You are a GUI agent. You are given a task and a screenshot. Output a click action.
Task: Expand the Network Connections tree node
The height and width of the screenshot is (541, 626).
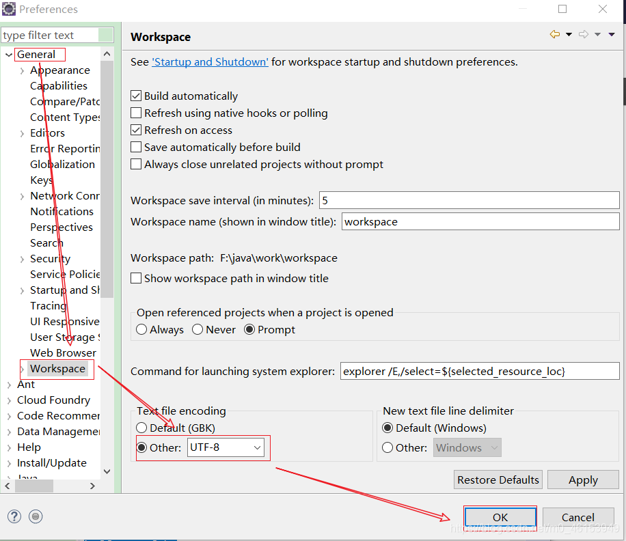(x=22, y=196)
